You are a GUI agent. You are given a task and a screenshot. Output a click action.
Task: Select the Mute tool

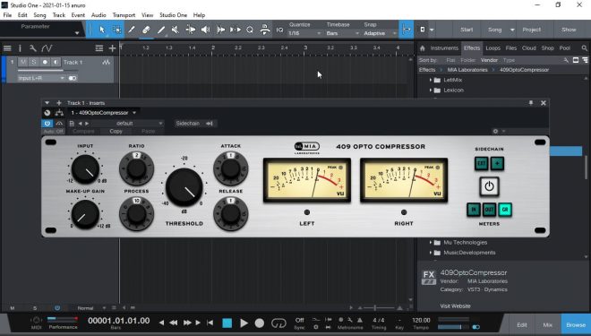[176, 30]
